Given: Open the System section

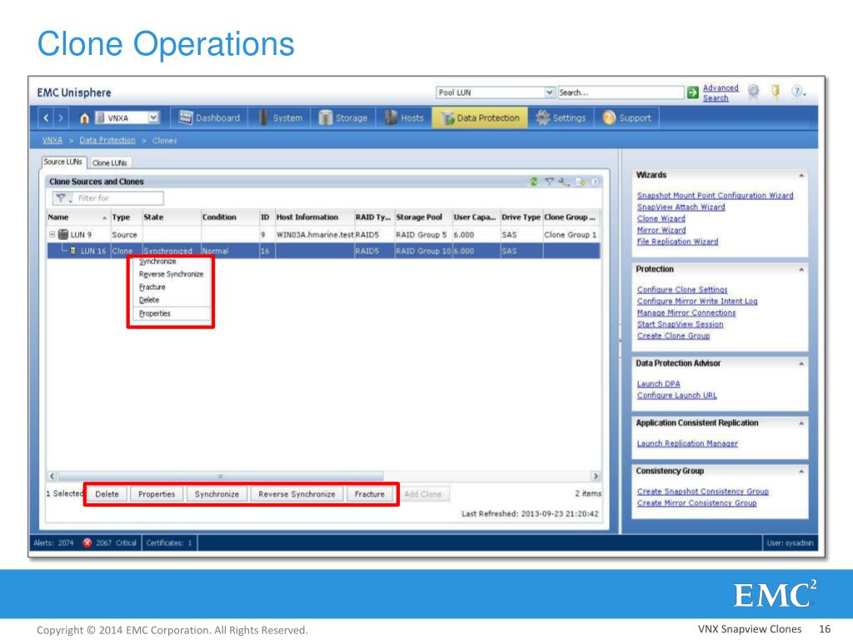Looking at the screenshot, I should pos(281,117).
